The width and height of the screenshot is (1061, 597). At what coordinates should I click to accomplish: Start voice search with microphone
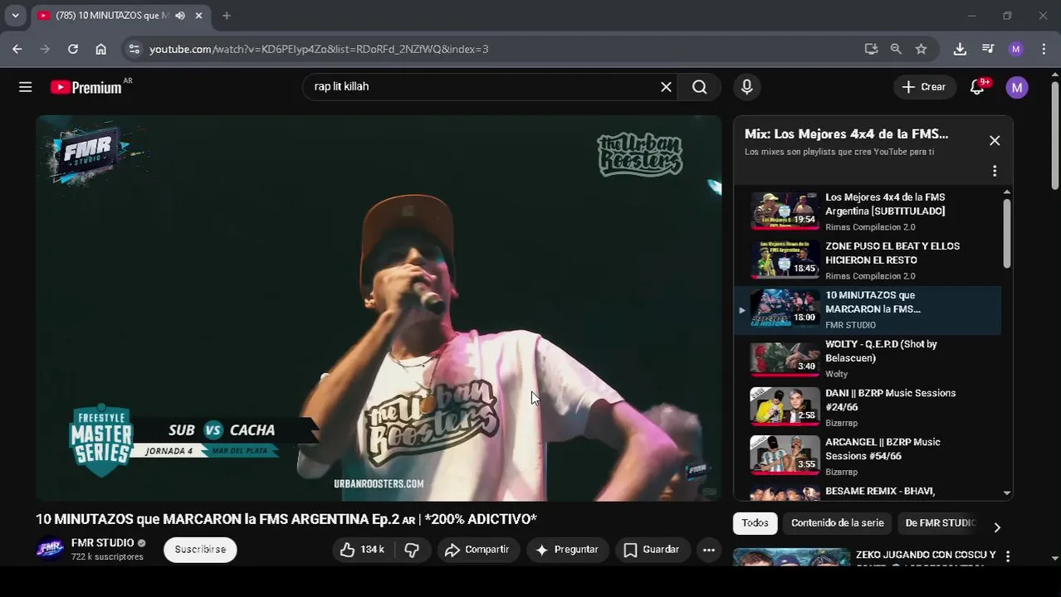tap(746, 87)
